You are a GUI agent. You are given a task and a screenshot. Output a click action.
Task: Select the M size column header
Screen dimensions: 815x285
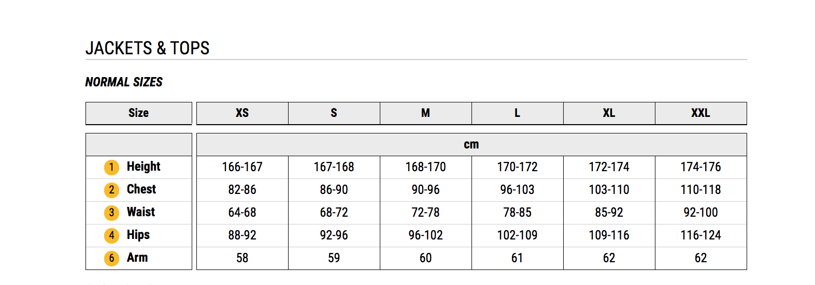[x=426, y=113]
